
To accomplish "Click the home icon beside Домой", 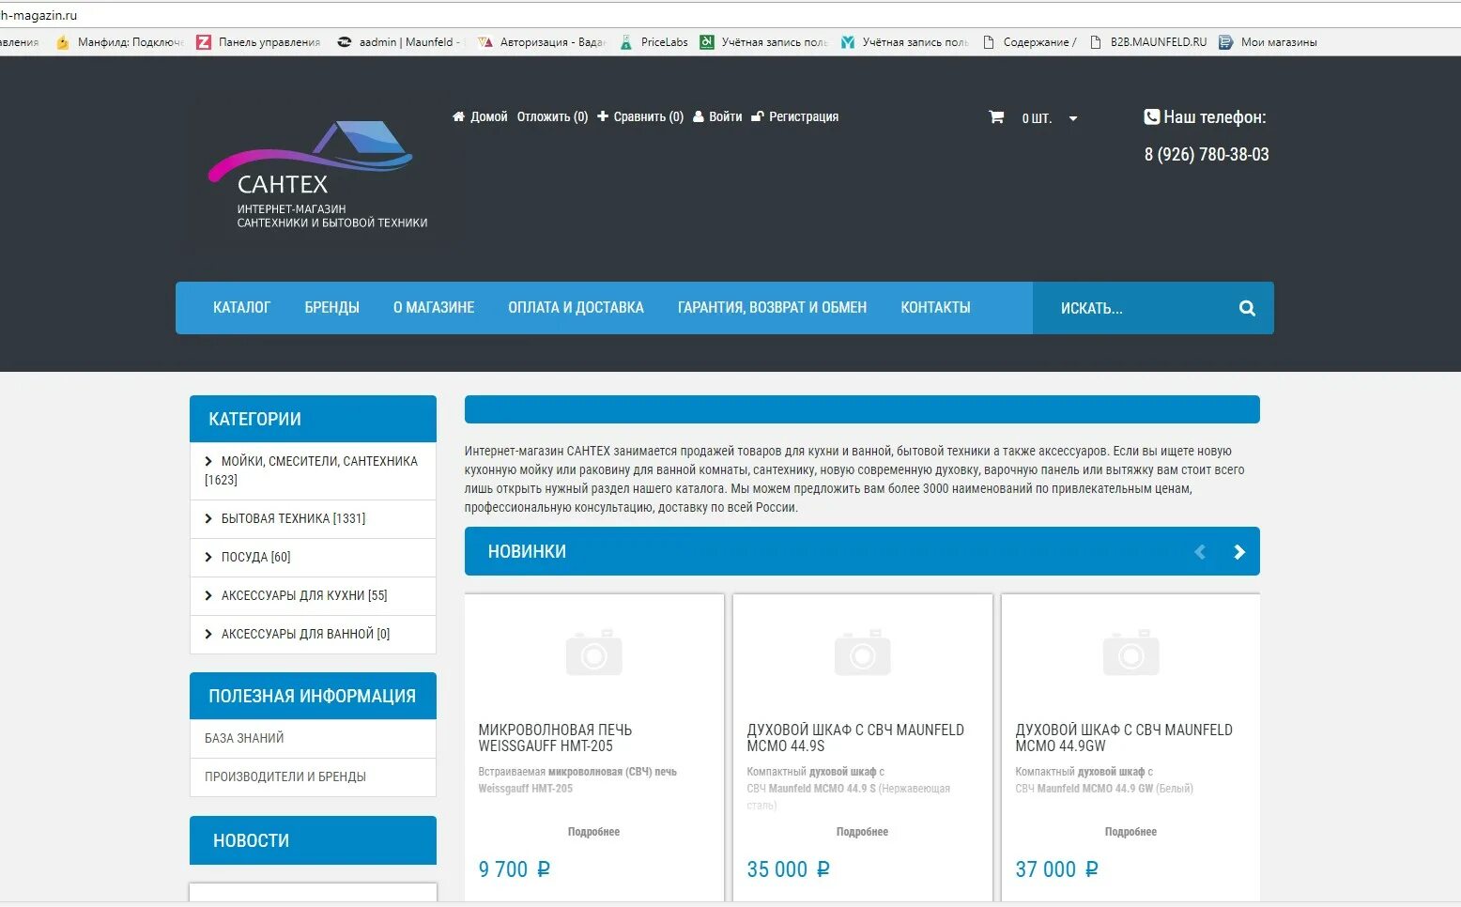I will point(458,117).
